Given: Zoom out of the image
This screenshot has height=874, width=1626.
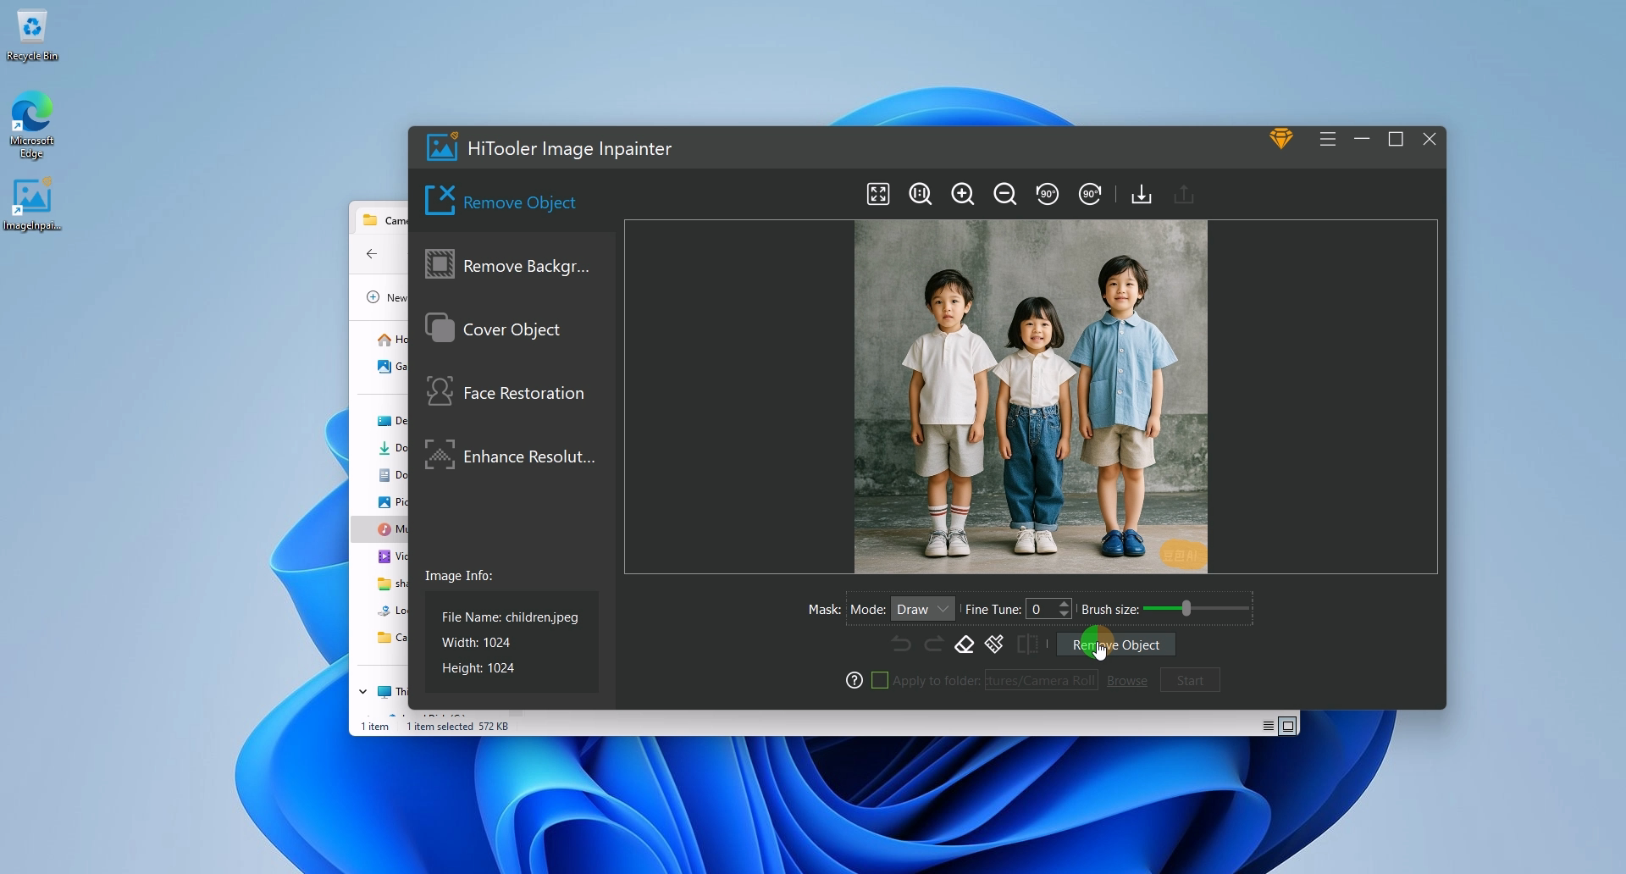Looking at the screenshot, I should (1004, 194).
